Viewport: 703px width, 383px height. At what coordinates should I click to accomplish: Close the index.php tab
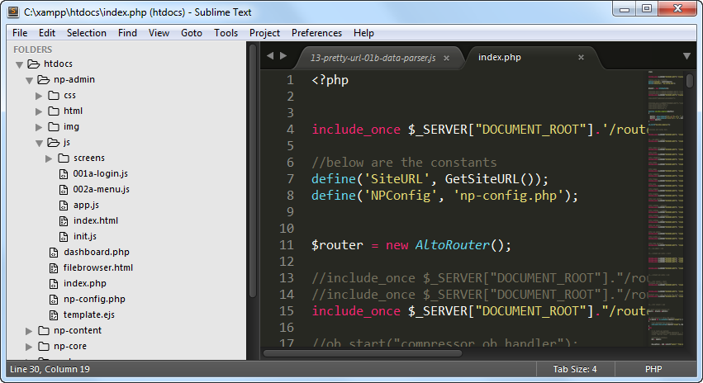coord(581,58)
